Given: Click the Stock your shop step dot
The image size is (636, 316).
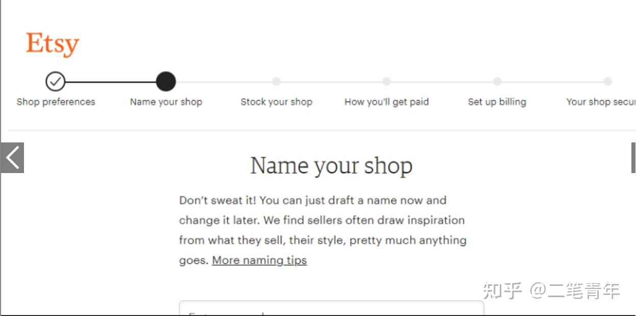Looking at the screenshot, I should tap(276, 81).
